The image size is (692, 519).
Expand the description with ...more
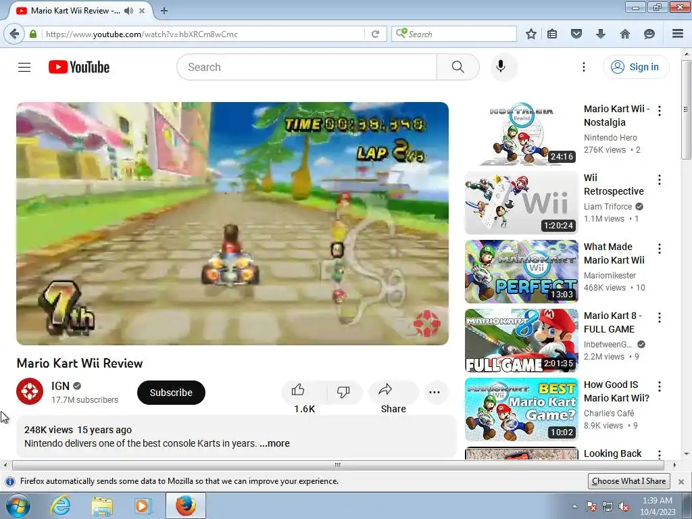coord(274,443)
